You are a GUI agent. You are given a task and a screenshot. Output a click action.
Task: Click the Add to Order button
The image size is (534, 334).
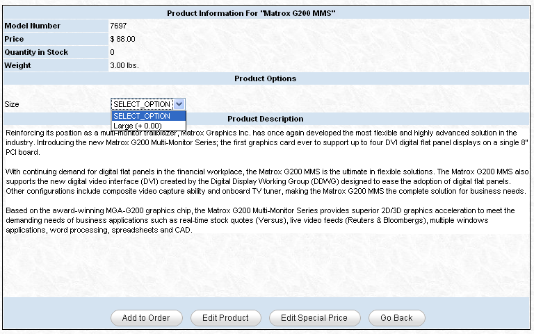pyautogui.click(x=147, y=317)
